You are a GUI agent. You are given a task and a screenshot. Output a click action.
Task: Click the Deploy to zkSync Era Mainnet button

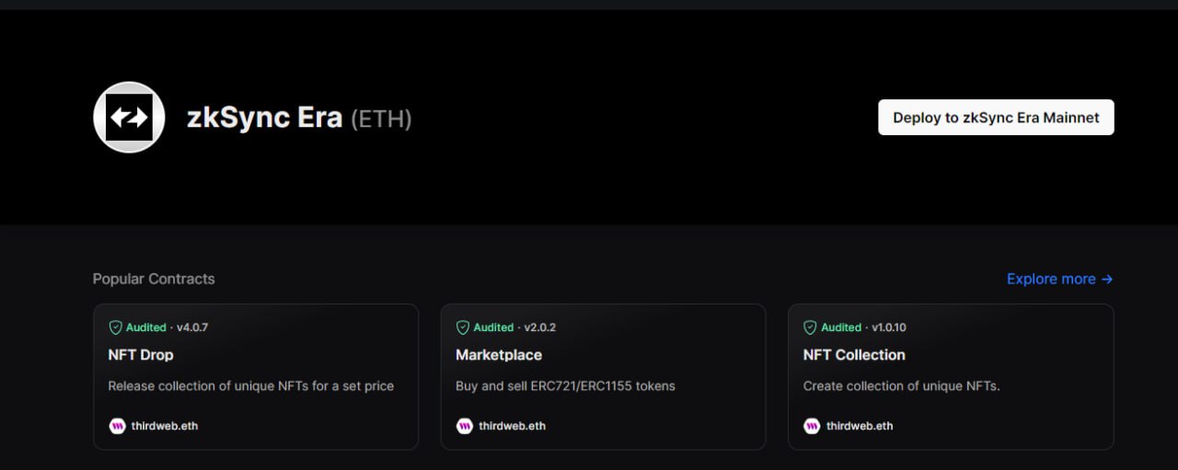coord(996,118)
